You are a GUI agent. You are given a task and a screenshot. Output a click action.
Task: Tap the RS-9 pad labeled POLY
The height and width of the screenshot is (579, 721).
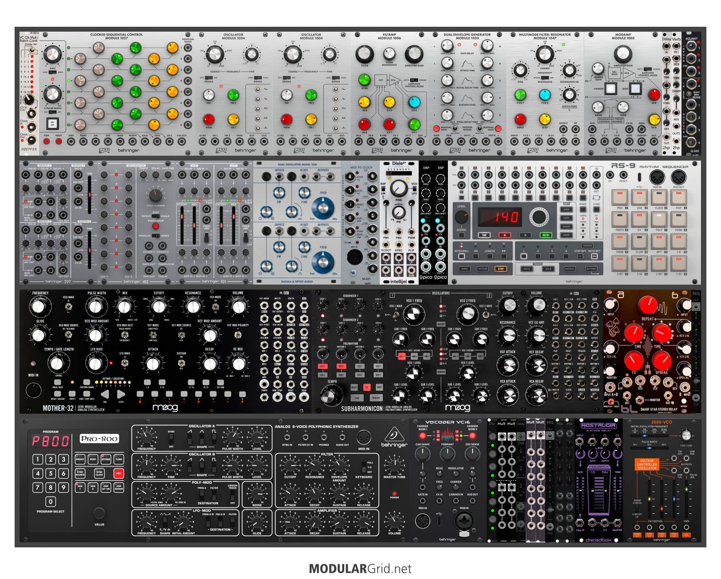658,220
